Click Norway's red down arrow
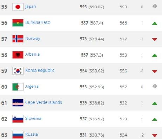The width and height of the screenshot is (162, 139). (155, 39)
